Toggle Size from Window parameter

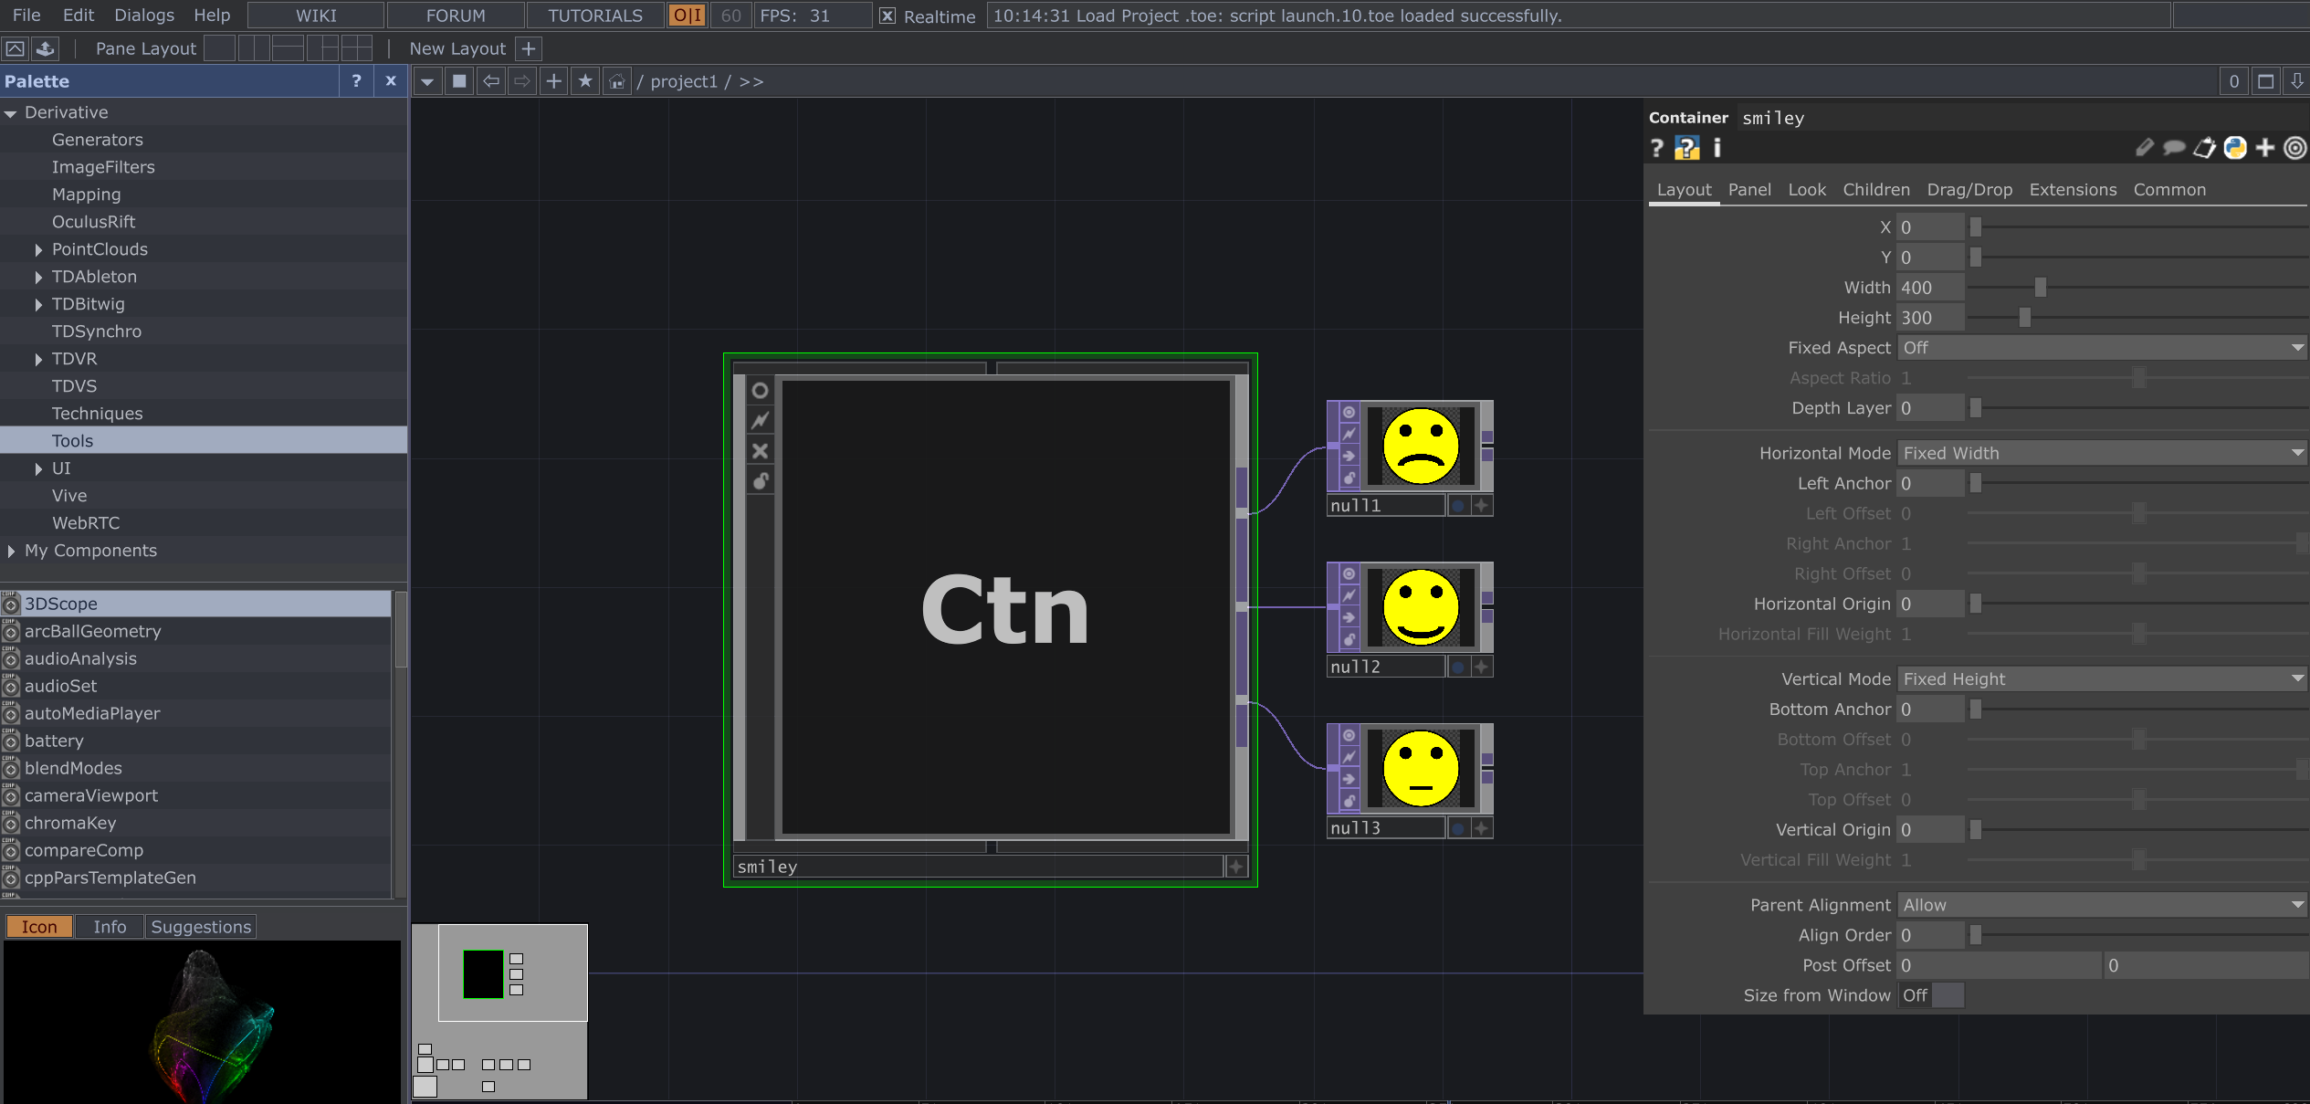(1930, 995)
